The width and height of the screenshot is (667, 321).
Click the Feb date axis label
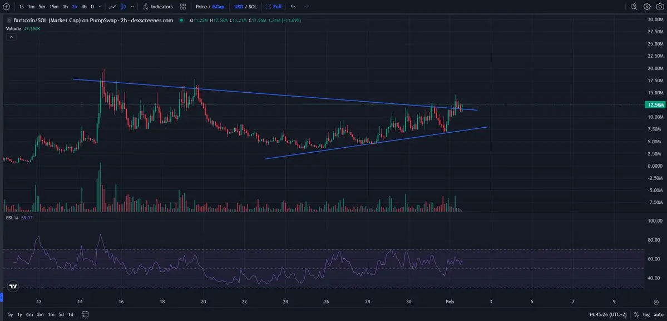(x=449, y=302)
